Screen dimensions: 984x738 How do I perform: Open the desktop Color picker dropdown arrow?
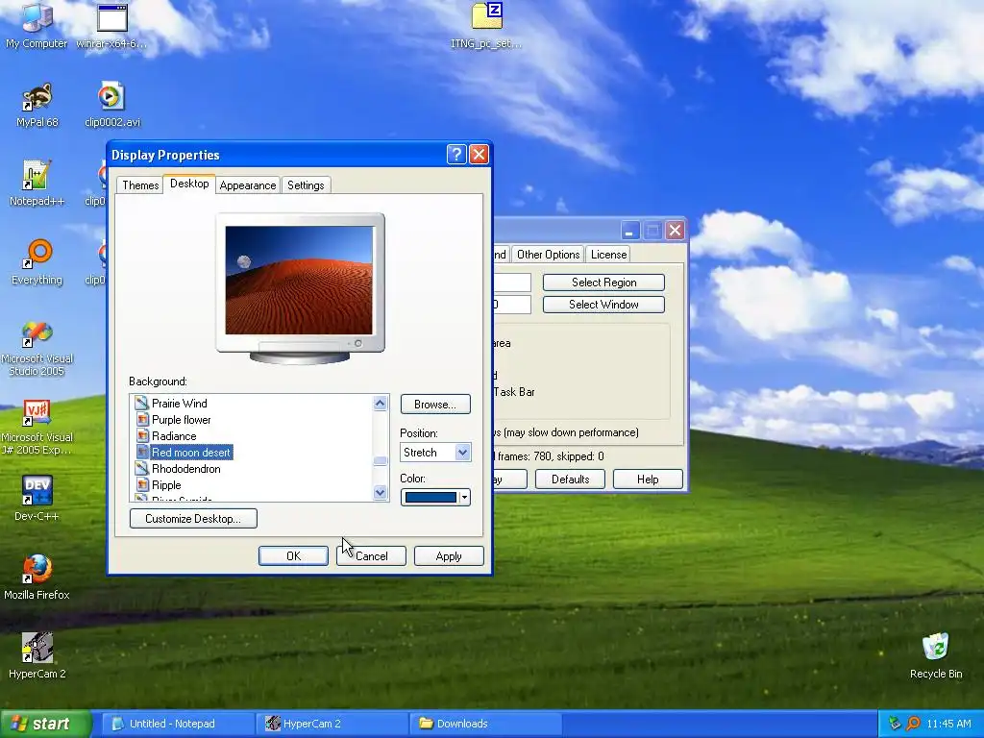pyautogui.click(x=464, y=497)
